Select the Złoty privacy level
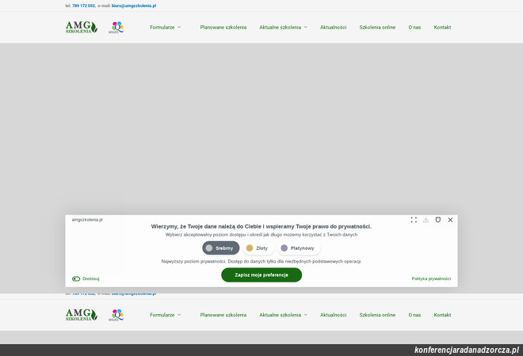Image resolution: width=523 pixels, height=356 pixels. [x=257, y=248]
